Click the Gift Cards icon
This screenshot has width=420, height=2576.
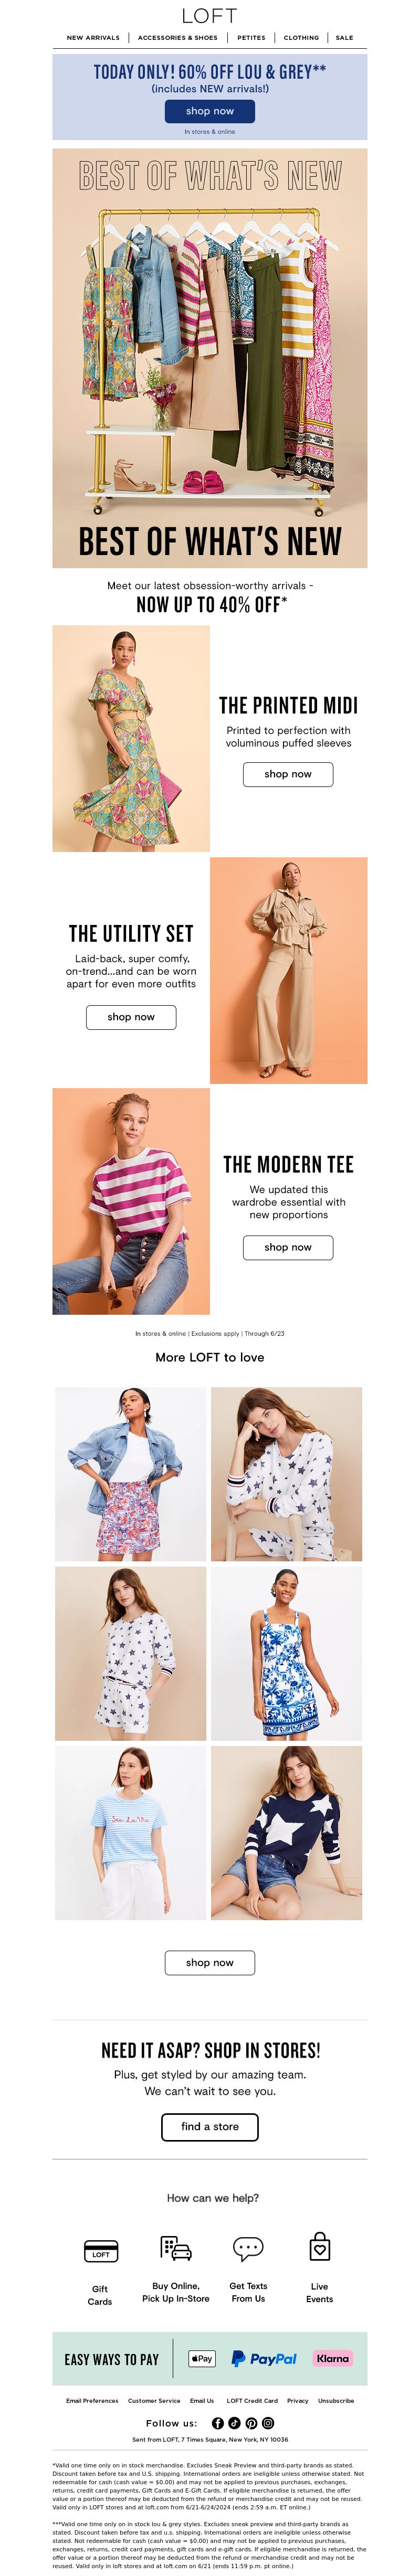[100, 2250]
